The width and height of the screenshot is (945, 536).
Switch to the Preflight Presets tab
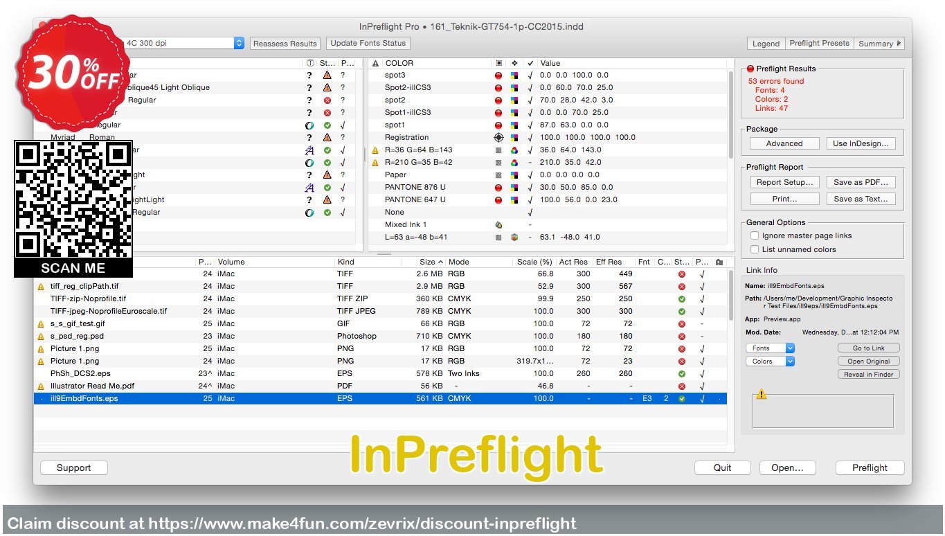pyautogui.click(x=819, y=43)
